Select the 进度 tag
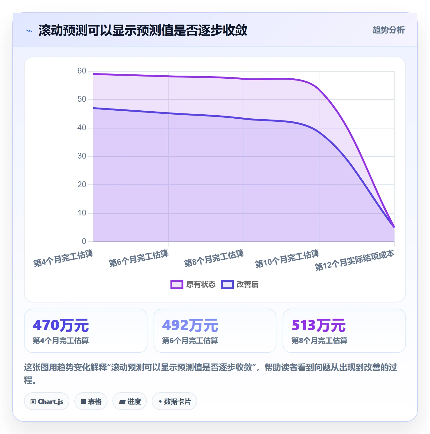Viewport: 430px width, 434px height. coord(130,401)
